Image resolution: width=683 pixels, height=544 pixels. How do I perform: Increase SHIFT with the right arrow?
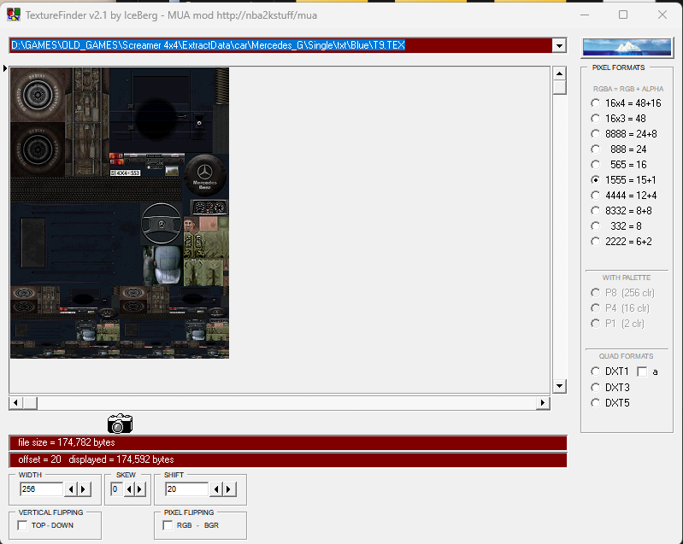[228, 489]
